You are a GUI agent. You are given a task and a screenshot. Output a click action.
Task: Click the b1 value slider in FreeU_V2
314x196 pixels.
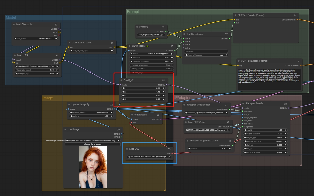click(143, 88)
